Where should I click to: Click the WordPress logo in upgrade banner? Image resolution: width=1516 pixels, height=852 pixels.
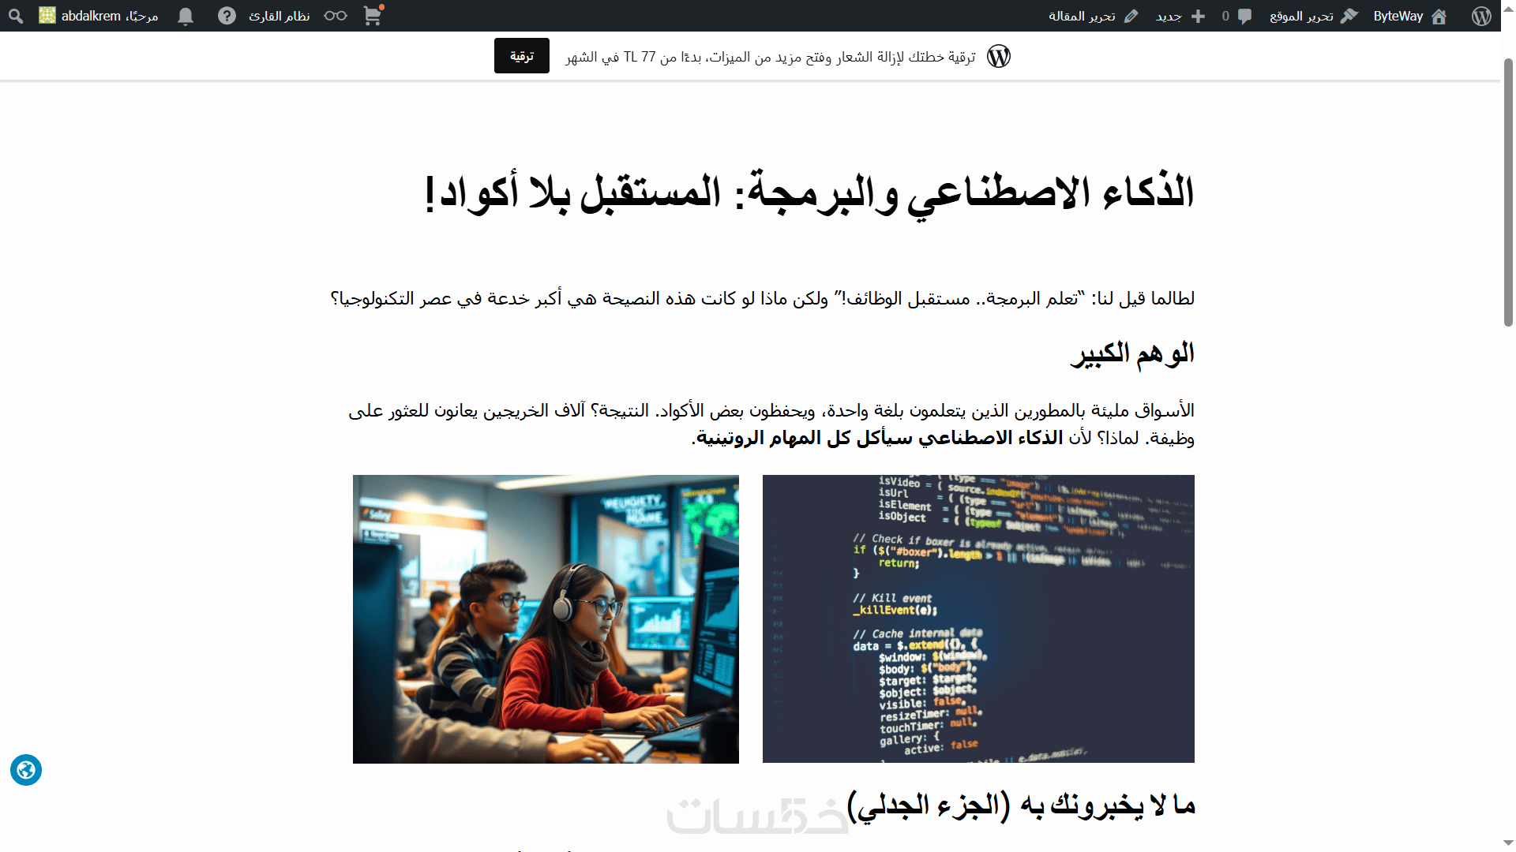pyautogui.click(x=999, y=56)
